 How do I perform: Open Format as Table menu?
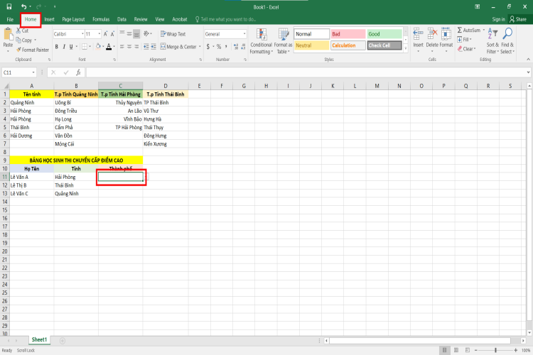(283, 41)
